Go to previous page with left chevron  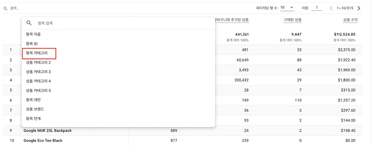pyautogui.click(x=331, y=8)
